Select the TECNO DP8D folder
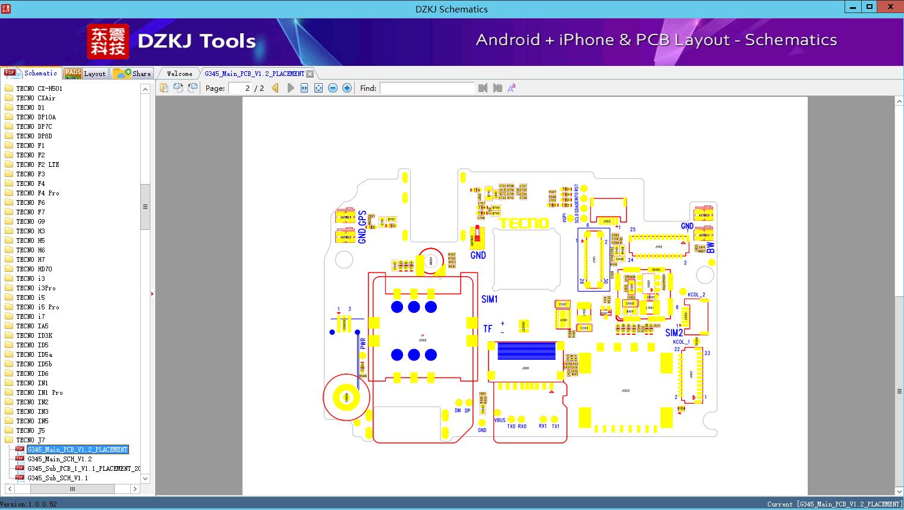The height and width of the screenshot is (510, 904). tap(34, 136)
